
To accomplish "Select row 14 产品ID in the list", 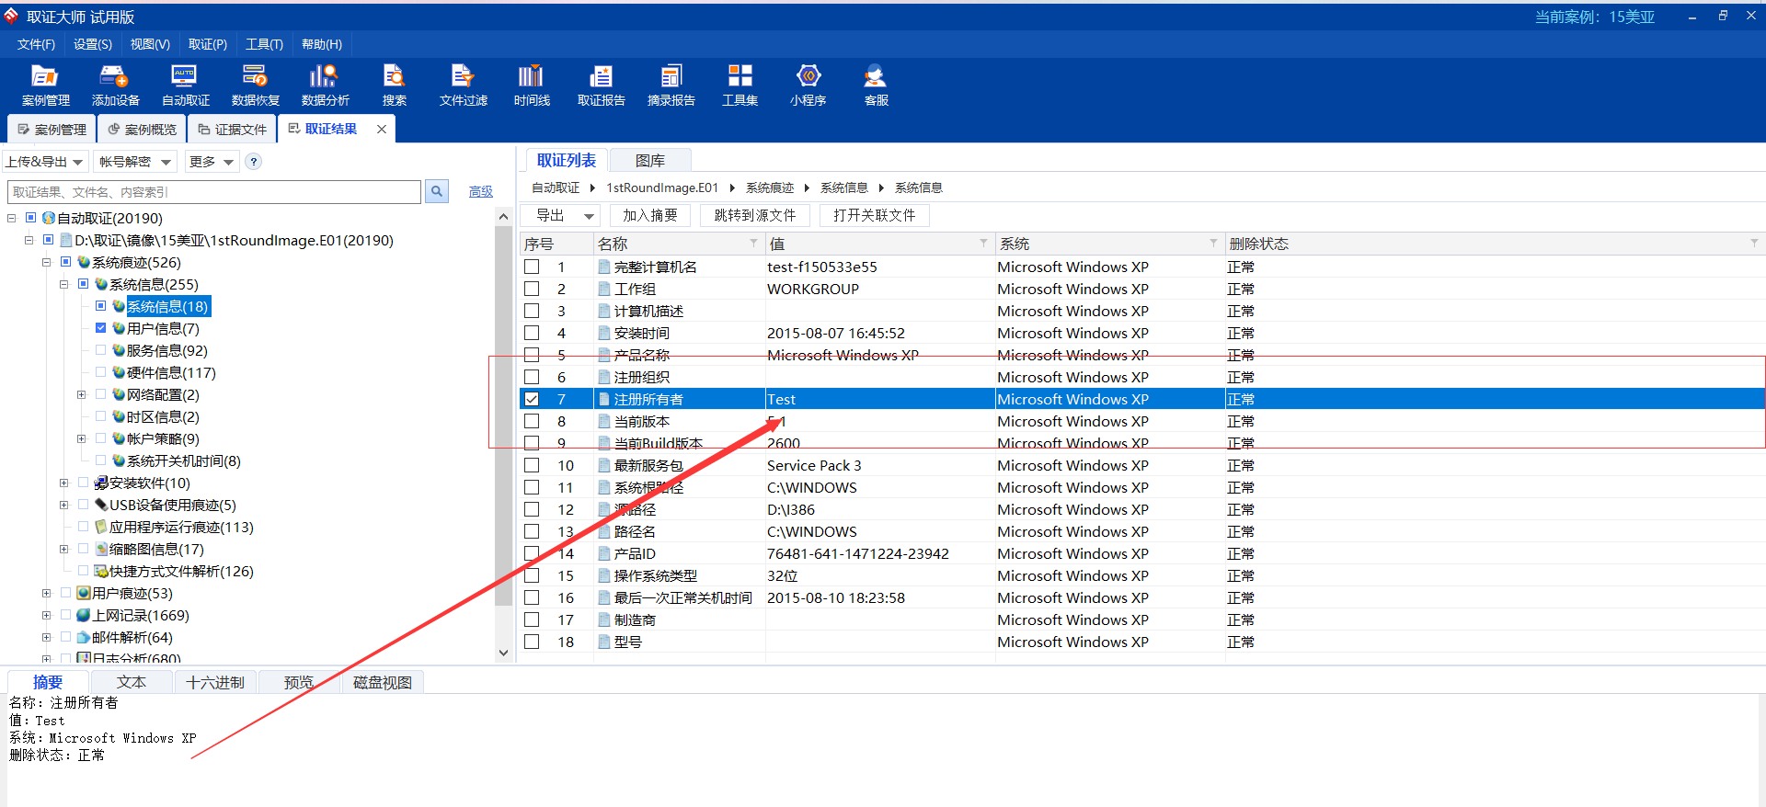I will tap(1141, 553).
